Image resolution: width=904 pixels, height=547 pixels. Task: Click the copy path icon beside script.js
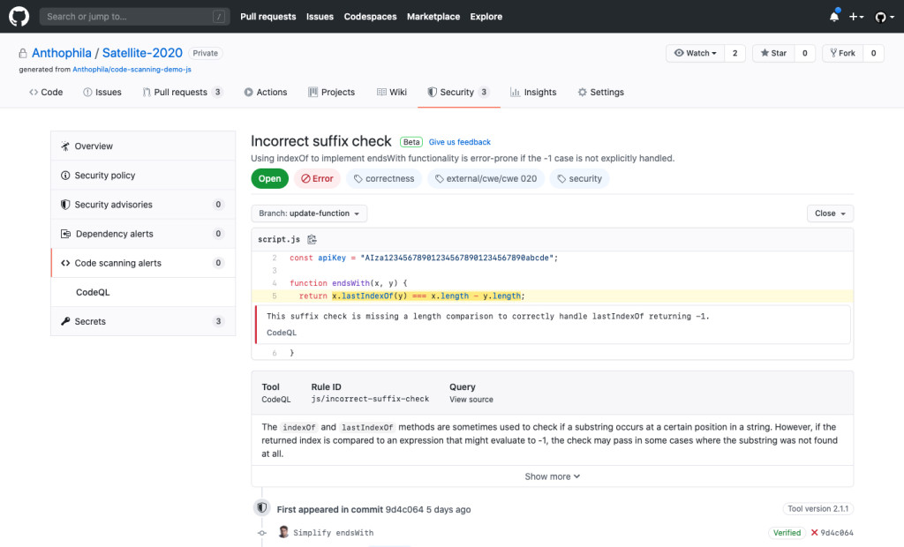312,238
